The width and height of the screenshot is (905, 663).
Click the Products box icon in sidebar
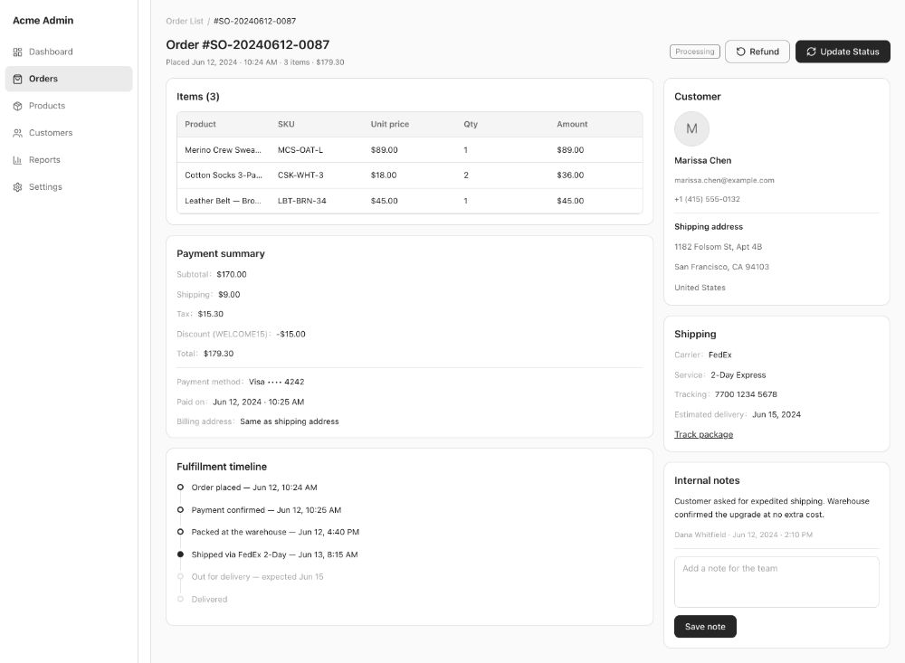(x=17, y=106)
